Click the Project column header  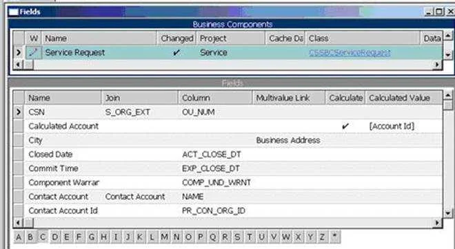[231, 39]
